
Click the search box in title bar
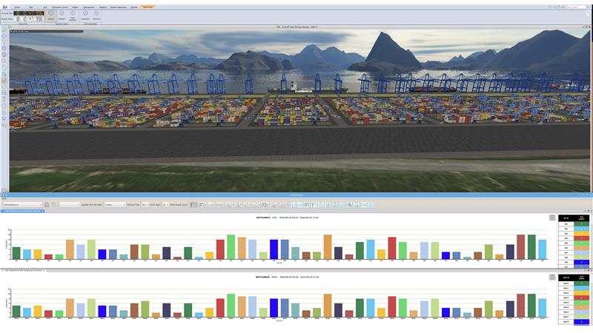[x=577, y=7]
